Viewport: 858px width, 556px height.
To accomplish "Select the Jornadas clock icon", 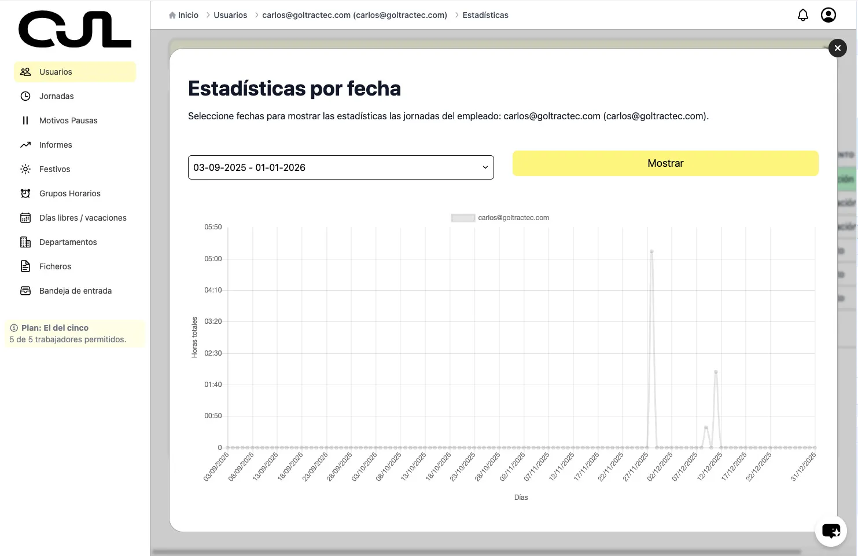I will coord(25,96).
